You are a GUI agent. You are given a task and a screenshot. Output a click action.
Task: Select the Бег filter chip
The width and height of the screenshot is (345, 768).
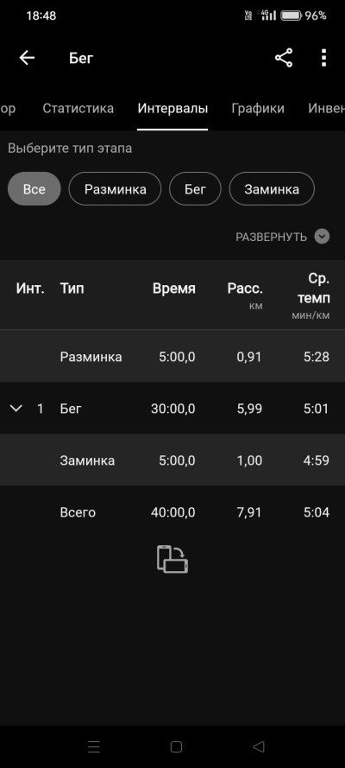click(195, 188)
